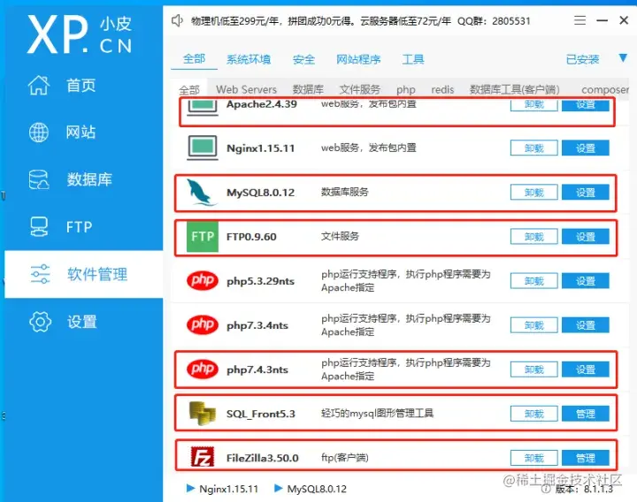Click 管理 for FileZilla3.50.0
637x502 pixels.
pos(586,458)
